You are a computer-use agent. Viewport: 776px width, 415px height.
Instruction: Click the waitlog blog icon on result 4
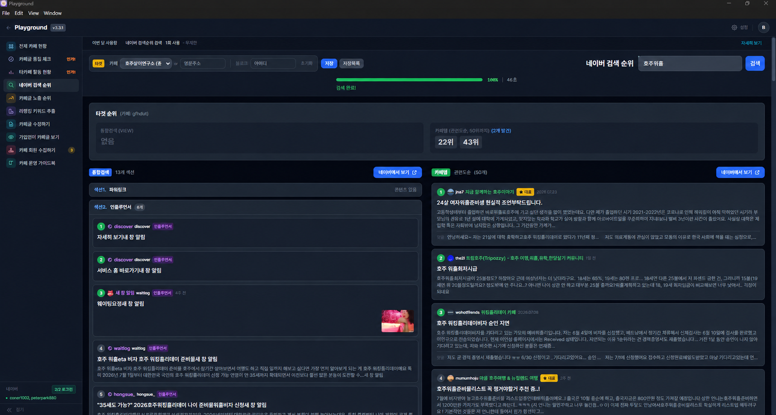pyautogui.click(x=109, y=348)
